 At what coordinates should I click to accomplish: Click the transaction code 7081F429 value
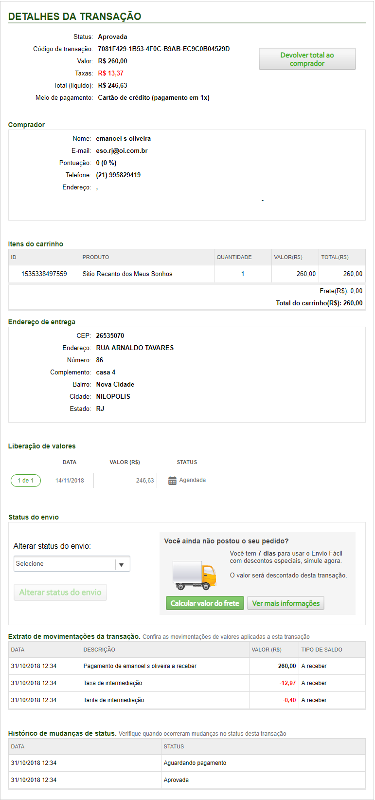pos(164,49)
